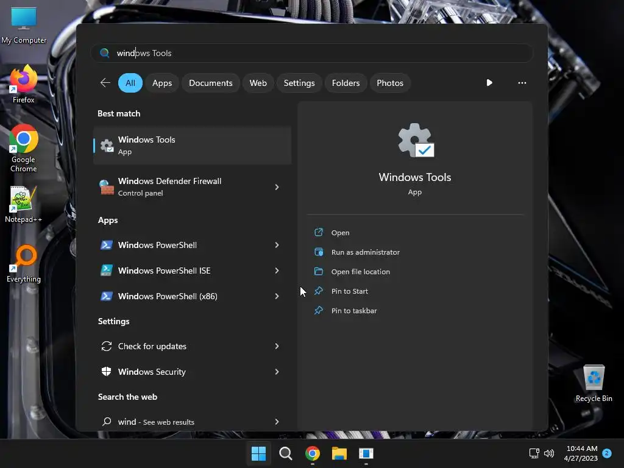Click Windows Tools large gear icon

click(416, 140)
